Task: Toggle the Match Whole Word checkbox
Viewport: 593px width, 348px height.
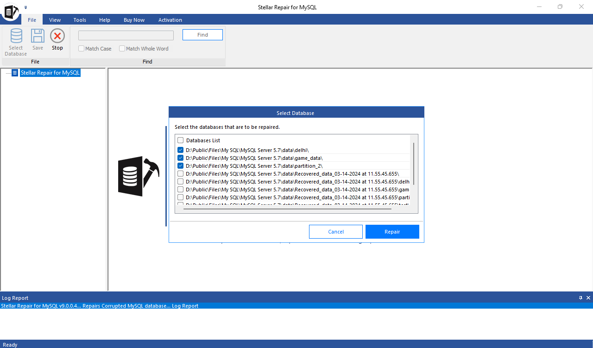Action: pyautogui.click(x=122, y=49)
